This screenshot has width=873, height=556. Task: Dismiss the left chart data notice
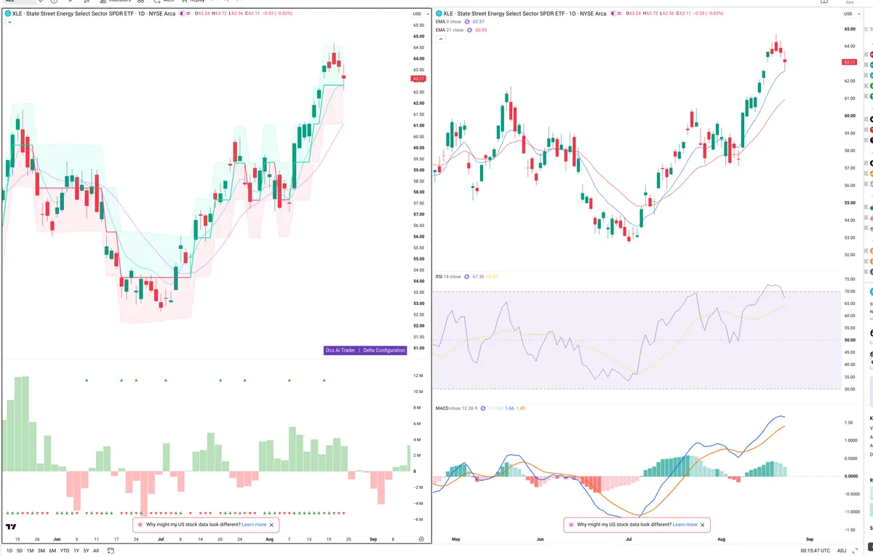point(272,524)
